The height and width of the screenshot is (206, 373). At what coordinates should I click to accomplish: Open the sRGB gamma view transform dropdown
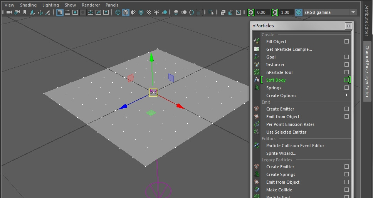(x=330, y=12)
